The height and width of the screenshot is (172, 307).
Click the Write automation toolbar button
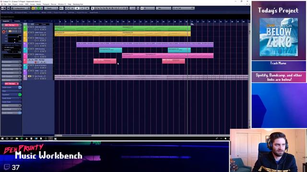tap(42, 9)
